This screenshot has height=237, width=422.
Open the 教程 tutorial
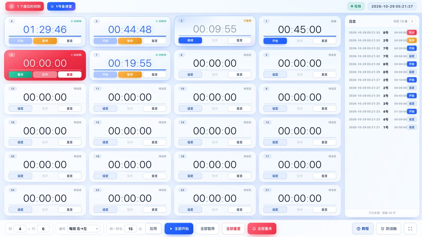pos(363,229)
